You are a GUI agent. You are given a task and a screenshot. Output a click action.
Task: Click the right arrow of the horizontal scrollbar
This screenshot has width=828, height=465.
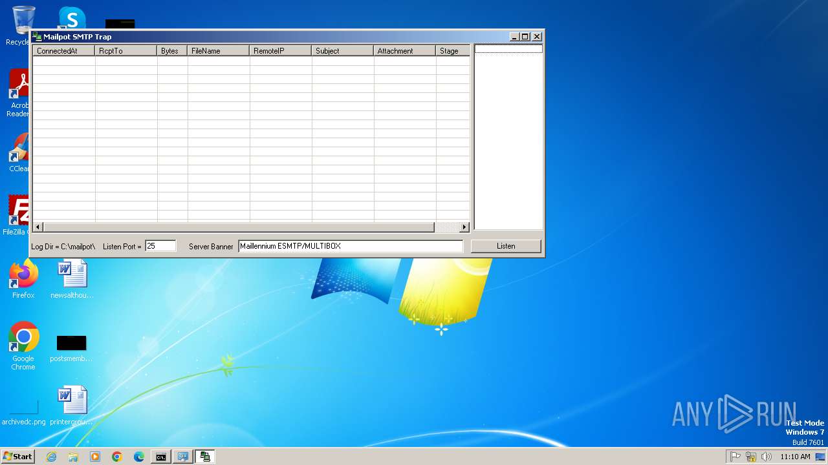click(x=464, y=227)
